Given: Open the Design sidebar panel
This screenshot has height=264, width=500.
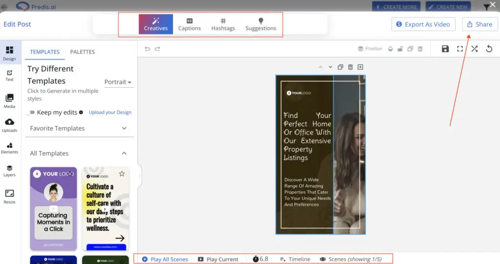Looking at the screenshot, I should point(10,53).
